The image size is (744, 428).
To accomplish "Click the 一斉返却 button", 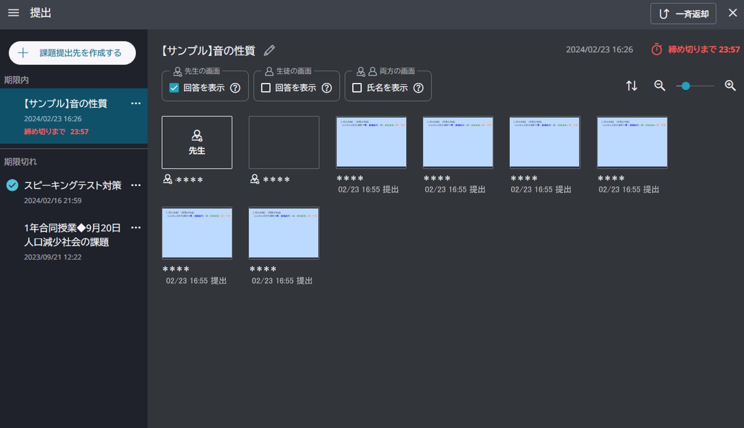I will pos(683,13).
